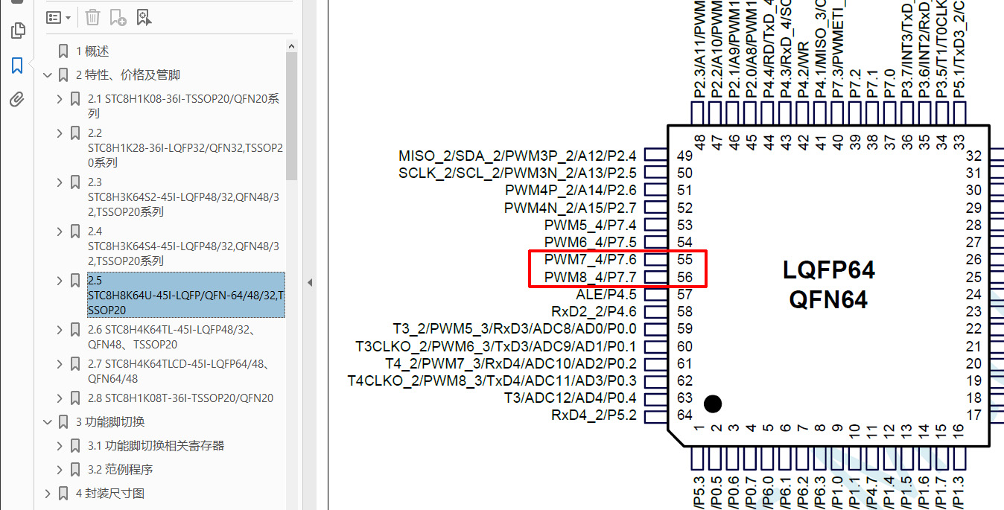Expand the 3.1 功能脚切换相关寄存器 bookmark

click(x=60, y=446)
